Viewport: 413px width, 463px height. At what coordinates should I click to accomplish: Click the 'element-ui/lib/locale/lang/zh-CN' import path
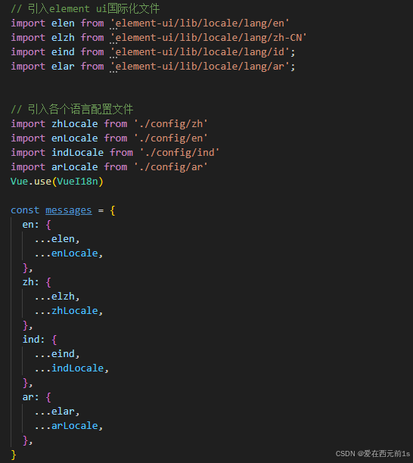208,38
